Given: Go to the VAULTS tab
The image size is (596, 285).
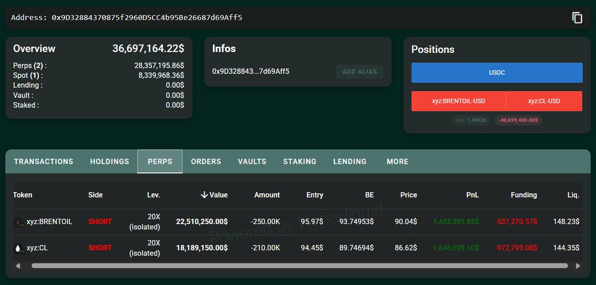Looking at the screenshot, I should pos(252,162).
